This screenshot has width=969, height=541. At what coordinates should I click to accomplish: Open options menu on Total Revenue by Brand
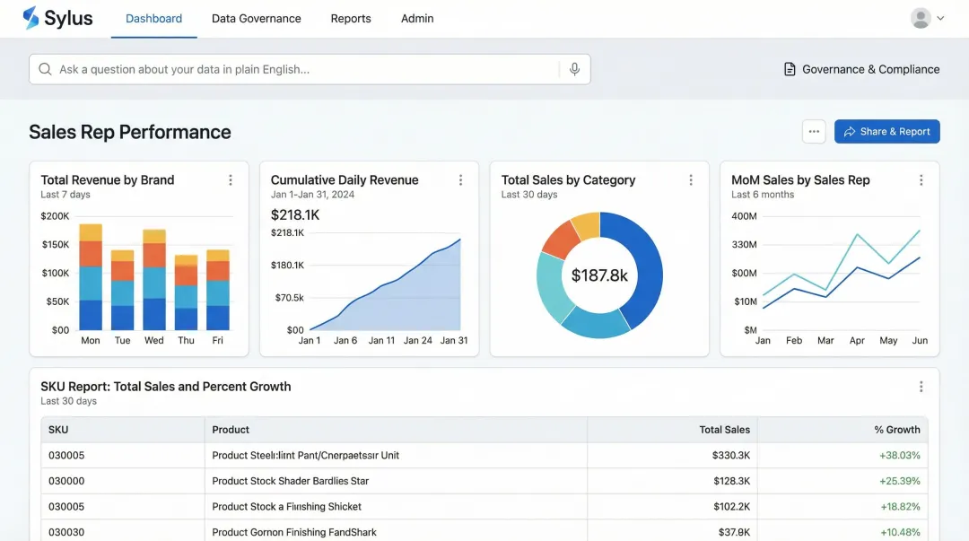pyautogui.click(x=231, y=179)
